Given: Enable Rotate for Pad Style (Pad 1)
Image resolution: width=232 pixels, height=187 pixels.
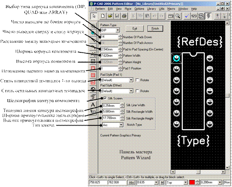Looking at the screenshot, I should point(137,80).
